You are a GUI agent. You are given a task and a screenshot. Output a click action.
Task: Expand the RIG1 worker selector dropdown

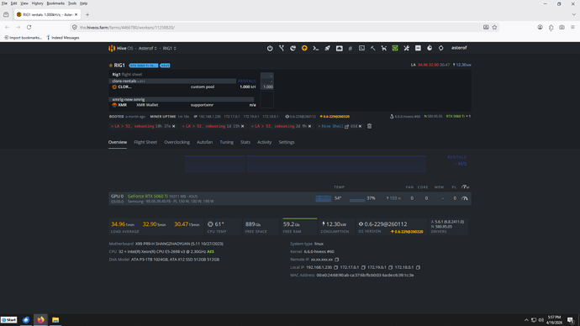(x=170, y=49)
